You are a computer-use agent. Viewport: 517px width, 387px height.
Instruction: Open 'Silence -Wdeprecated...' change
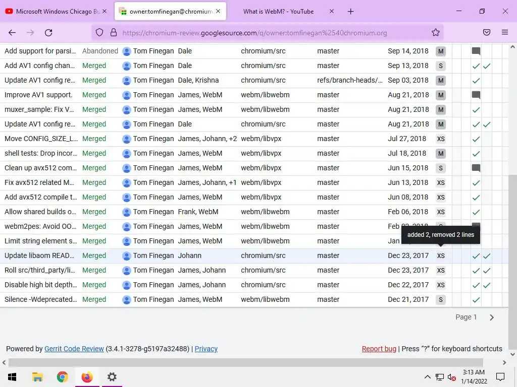[41, 299]
